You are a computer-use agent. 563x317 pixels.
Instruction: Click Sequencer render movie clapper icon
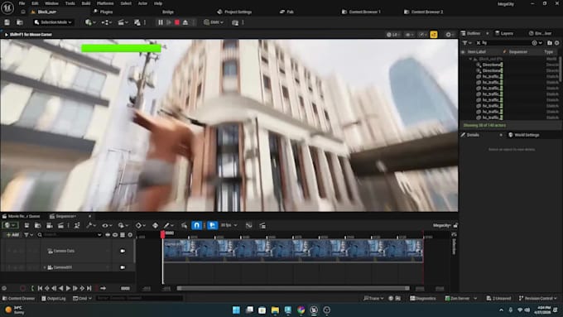(x=60, y=225)
